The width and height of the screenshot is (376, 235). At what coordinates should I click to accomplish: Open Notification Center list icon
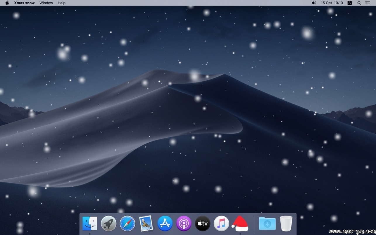point(368,3)
